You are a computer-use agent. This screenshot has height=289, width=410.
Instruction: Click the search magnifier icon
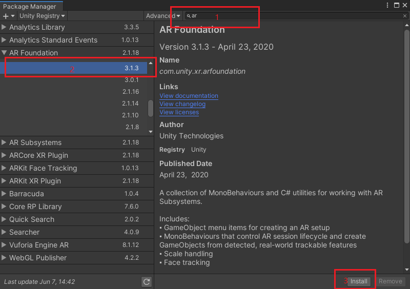(x=189, y=16)
